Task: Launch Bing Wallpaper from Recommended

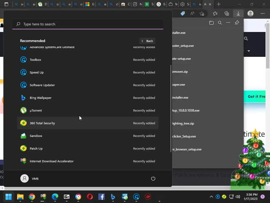Action: coord(88,98)
